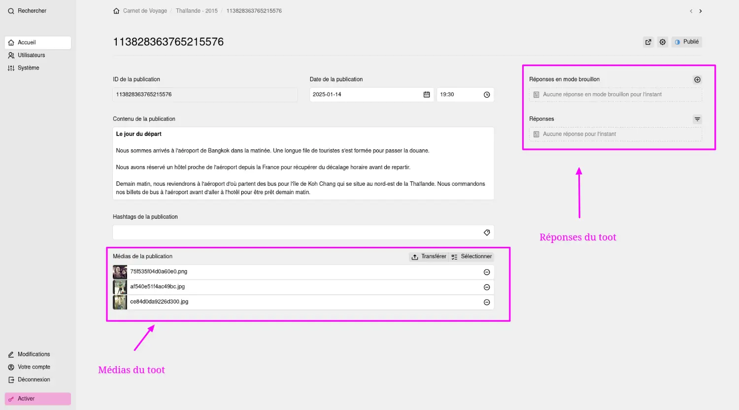
Task: Open the Modifications sidebar item
Action: [38, 354]
